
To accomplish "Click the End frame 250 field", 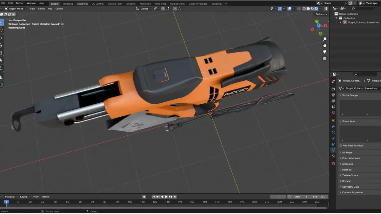I will point(320,197).
